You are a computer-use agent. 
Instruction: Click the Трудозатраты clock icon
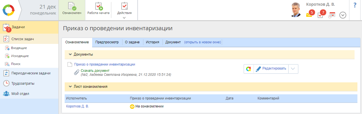(x=6, y=83)
